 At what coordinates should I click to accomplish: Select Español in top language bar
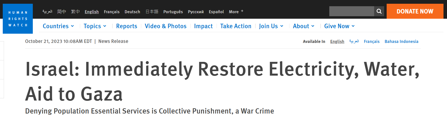coord(216,12)
